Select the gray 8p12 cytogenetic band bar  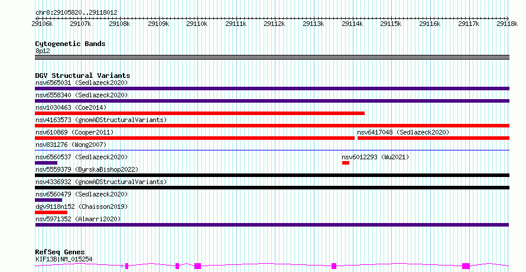click(x=272, y=57)
